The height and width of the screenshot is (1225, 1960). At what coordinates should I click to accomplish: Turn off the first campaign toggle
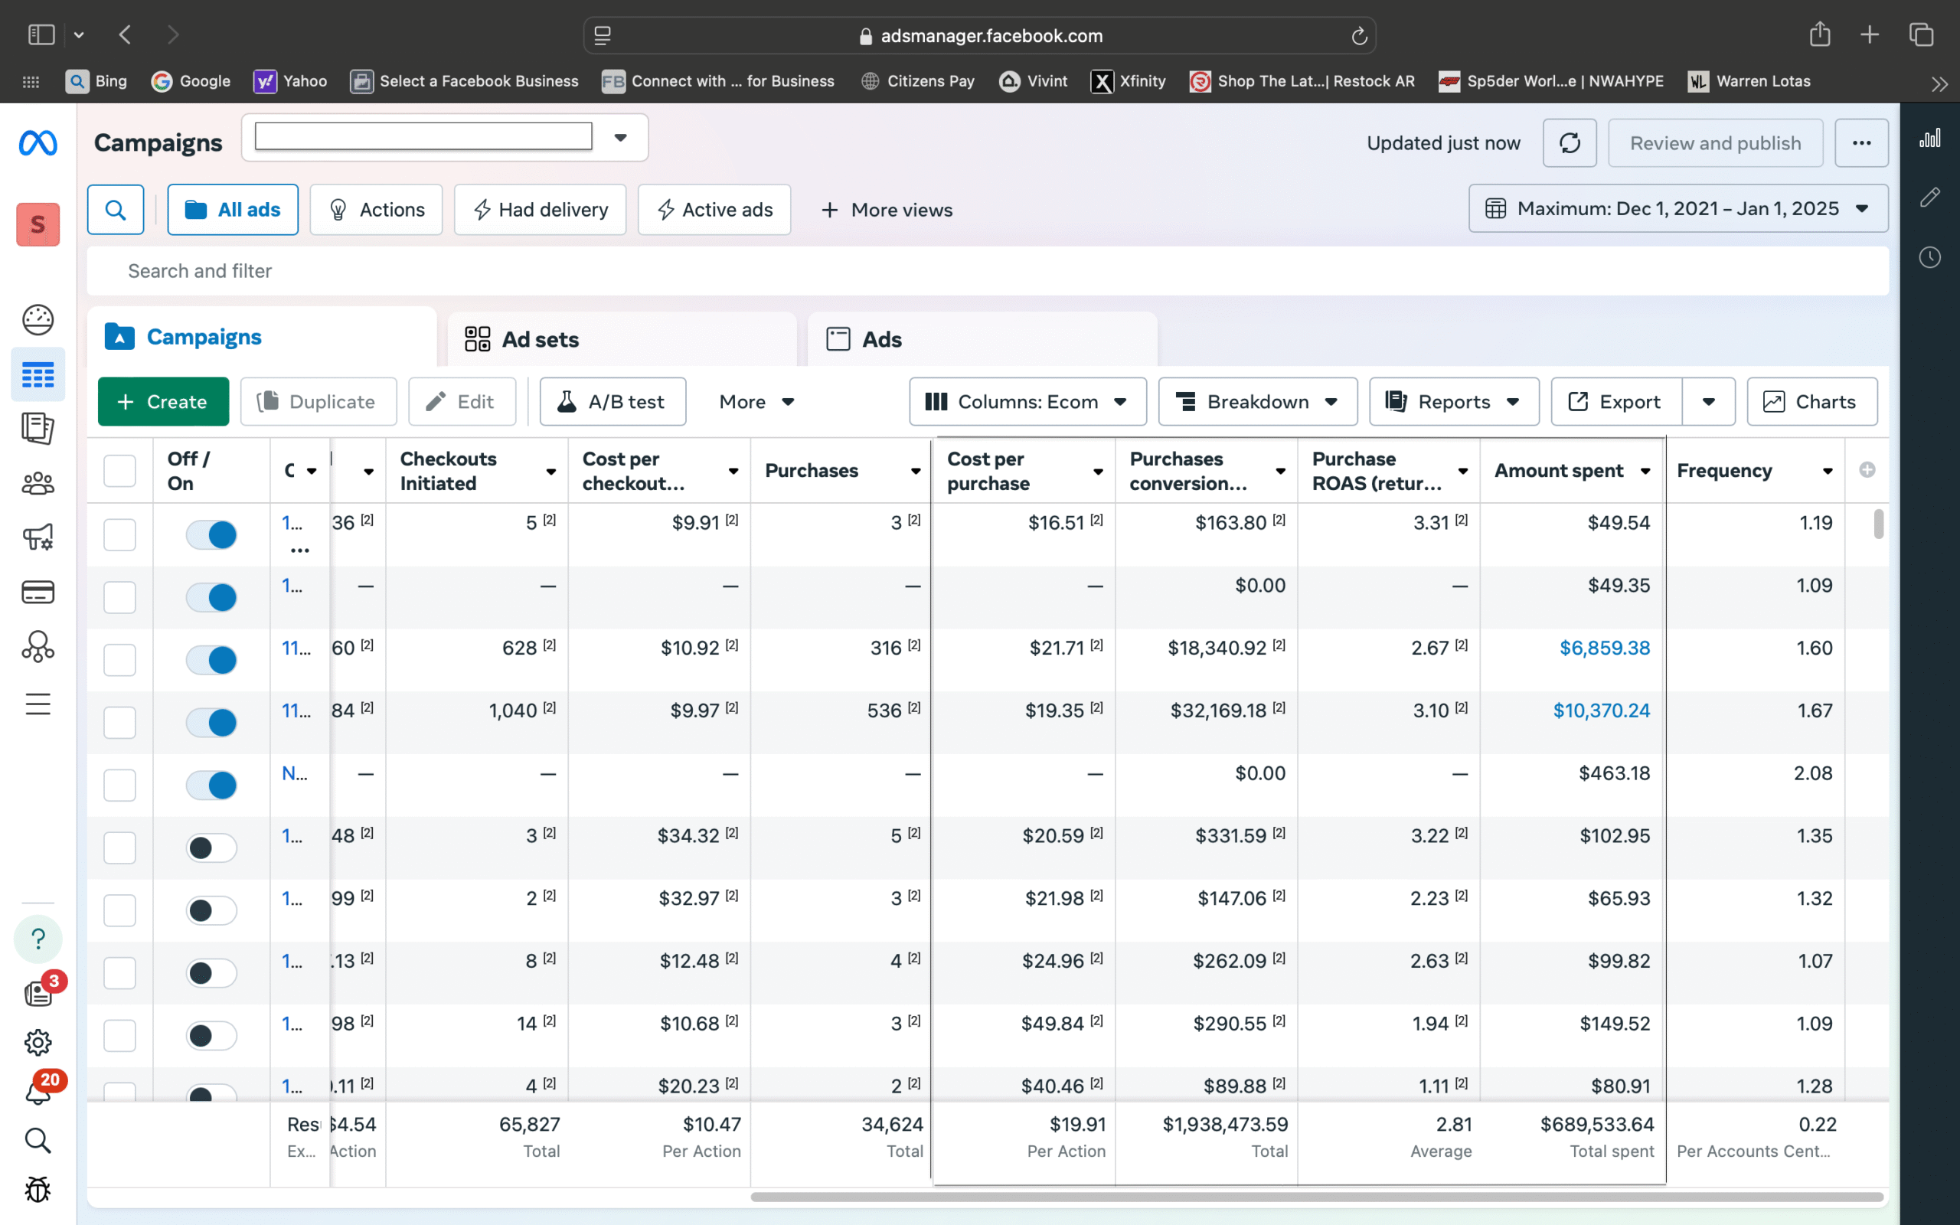click(211, 534)
